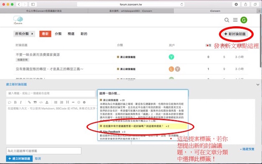Image resolution: width=262 pixels, height=164 pixels.
Task: Insert a bulleted list in composer
Action: pyautogui.click(x=56, y=102)
